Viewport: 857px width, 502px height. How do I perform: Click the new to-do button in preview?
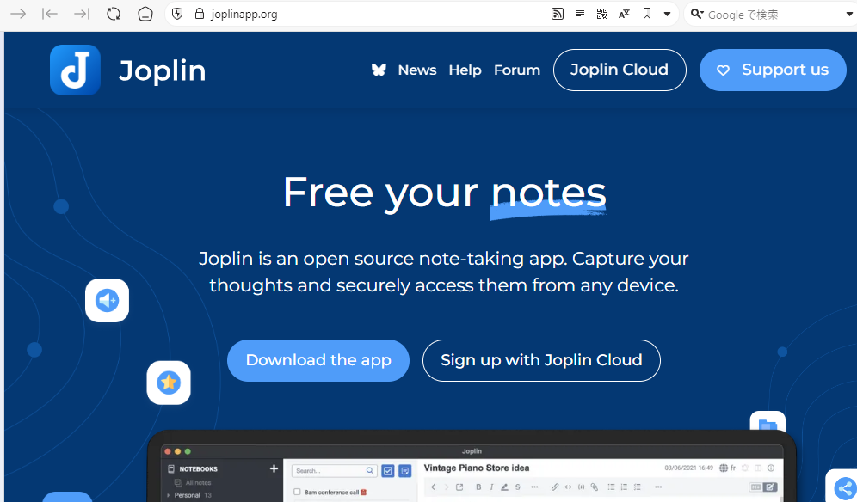pos(388,470)
